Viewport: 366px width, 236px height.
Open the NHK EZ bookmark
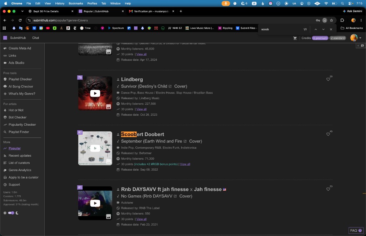(x=175, y=28)
